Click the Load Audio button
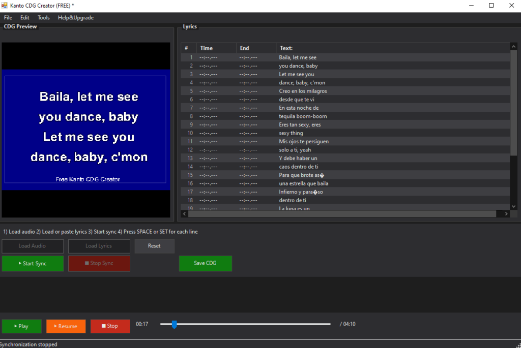This screenshot has width=521, height=348. tap(33, 246)
